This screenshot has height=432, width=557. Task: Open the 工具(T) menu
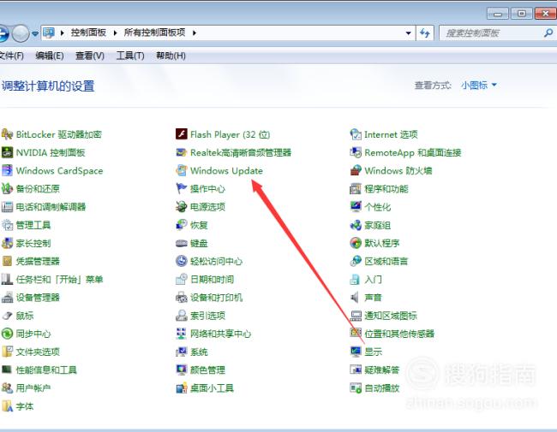pos(130,56)
